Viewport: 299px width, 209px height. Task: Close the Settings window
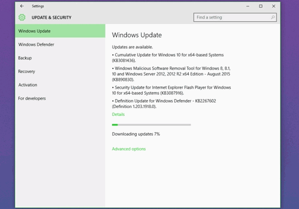[x=273, y=6]
